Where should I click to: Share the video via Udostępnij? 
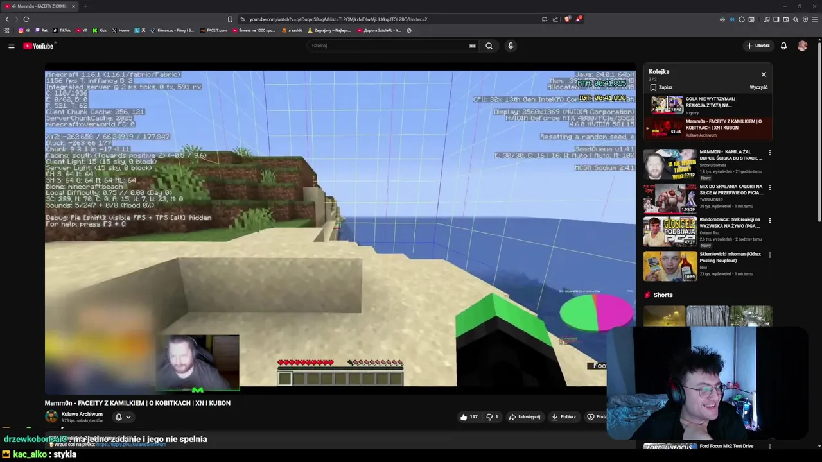pos(525,417)
